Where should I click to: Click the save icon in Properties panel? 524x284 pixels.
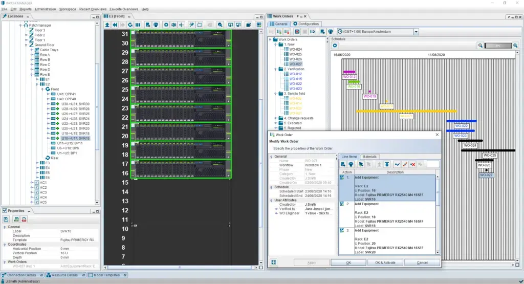[x=7, y=219]
